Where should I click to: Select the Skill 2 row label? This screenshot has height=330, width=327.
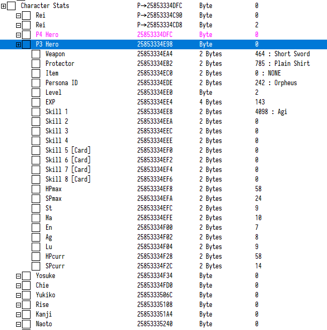pyautogui.click(x=57, y=122)
